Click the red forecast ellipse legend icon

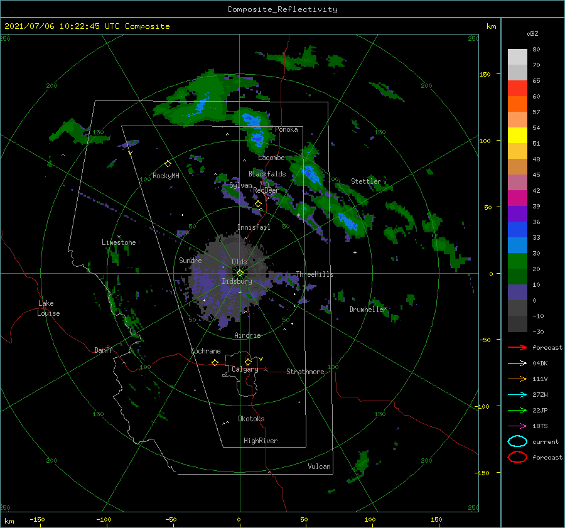click(x=517, y=457)
